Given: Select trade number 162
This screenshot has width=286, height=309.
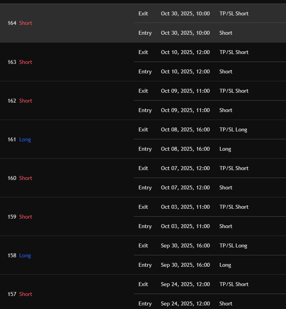Looking at the screenshot, I should (12, 101).
